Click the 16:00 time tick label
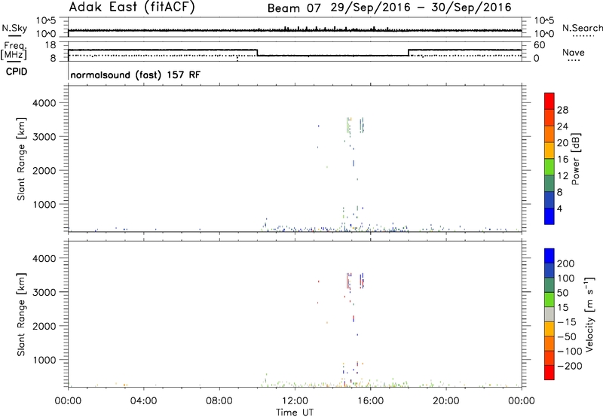Viewport: 603px width, 417px height. [x=370, y=401]
